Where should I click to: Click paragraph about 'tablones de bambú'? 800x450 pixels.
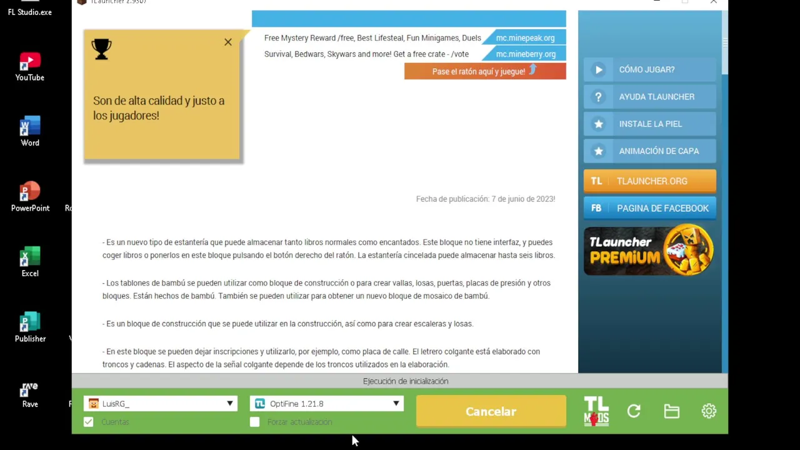(326, 289)
